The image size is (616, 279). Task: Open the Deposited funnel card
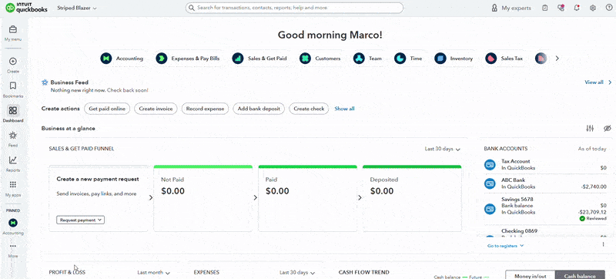pos(412,198)
